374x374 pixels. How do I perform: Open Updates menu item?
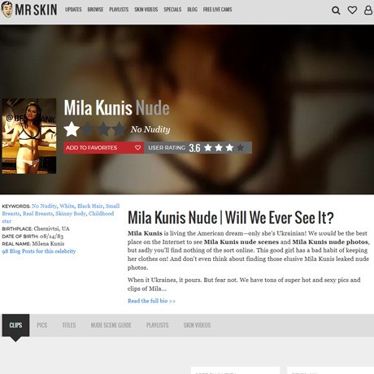pos(73,10)
